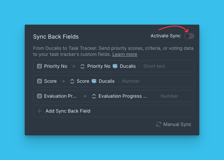Click the Manual Sync refresh arrows icon
This screenshot has width=224, height=160.
tap(158, 124)
